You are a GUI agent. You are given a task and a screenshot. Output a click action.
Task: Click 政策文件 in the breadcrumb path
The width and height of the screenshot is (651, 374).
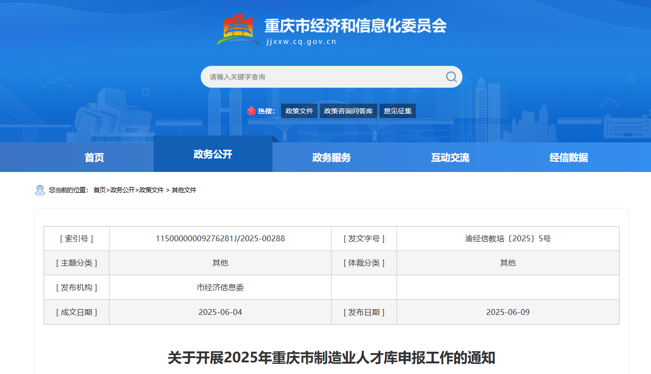coord(151,190)
